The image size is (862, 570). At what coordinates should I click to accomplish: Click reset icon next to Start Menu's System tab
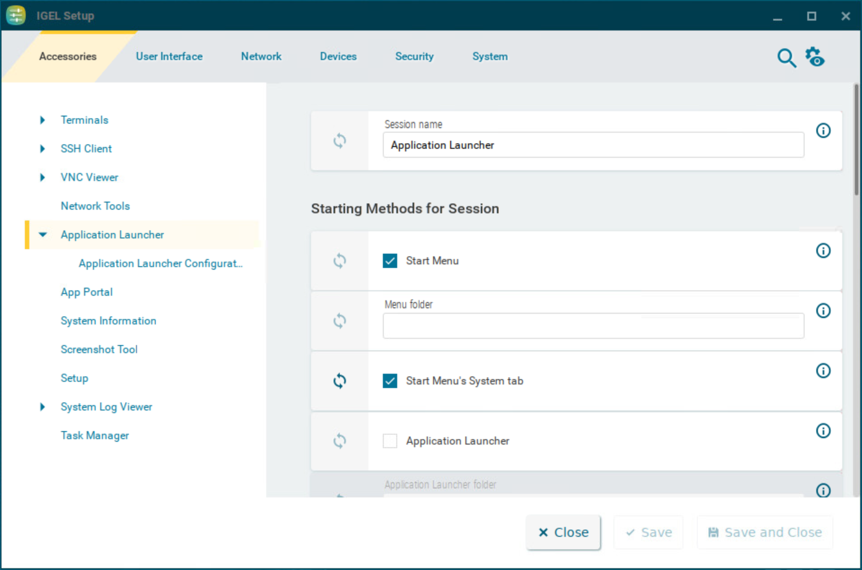[x=339, y=381]
